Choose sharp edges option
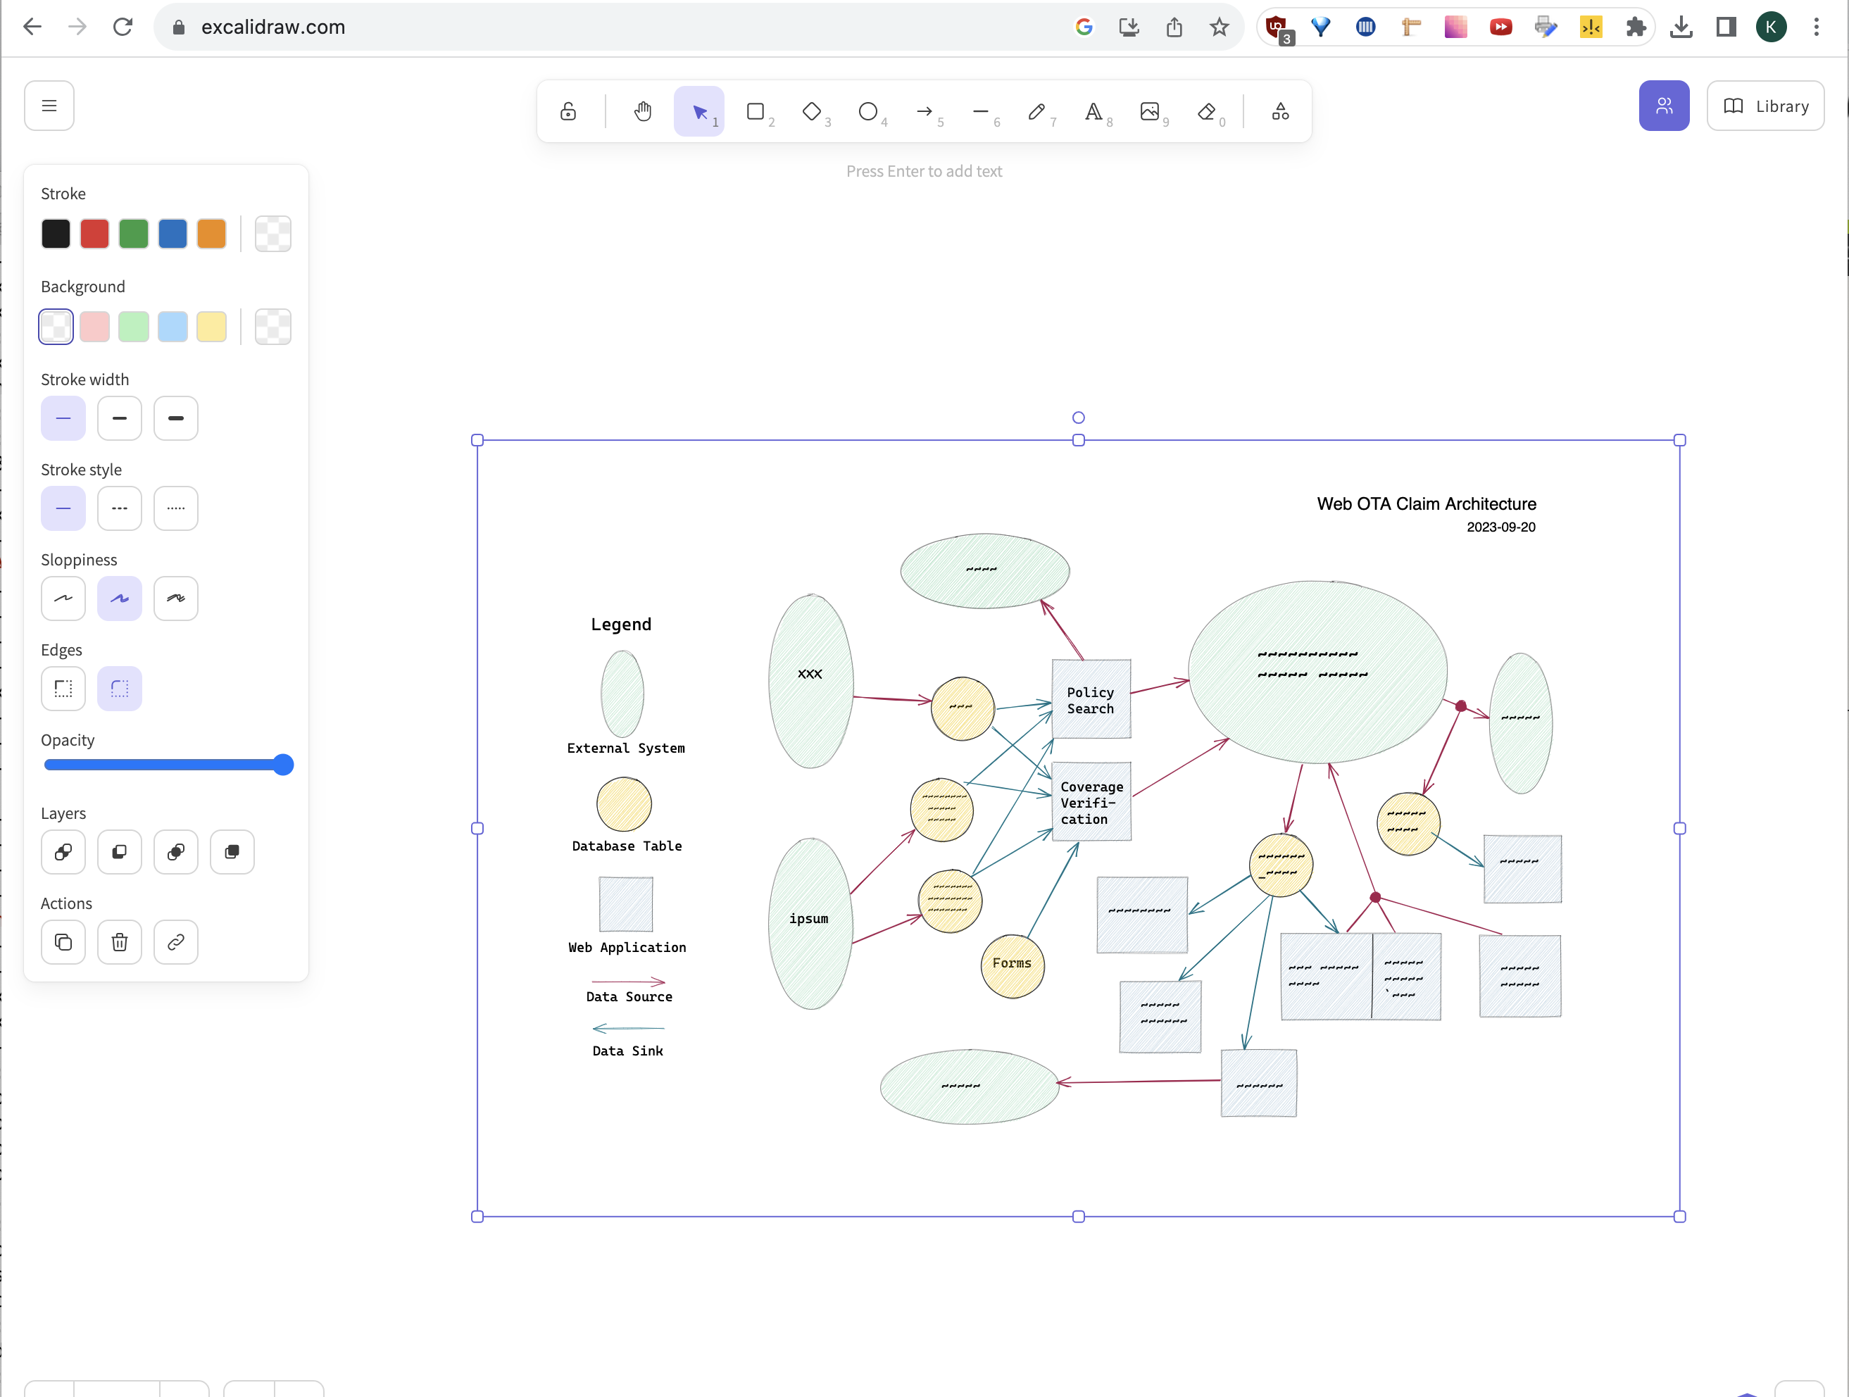 (x=63, y=689)
